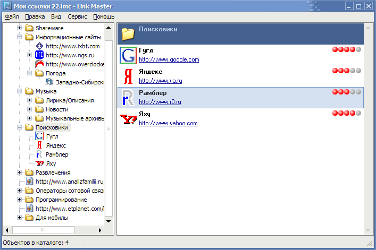
Task: Click the tree panel scroll up arrow
Action: click(108, 28)
